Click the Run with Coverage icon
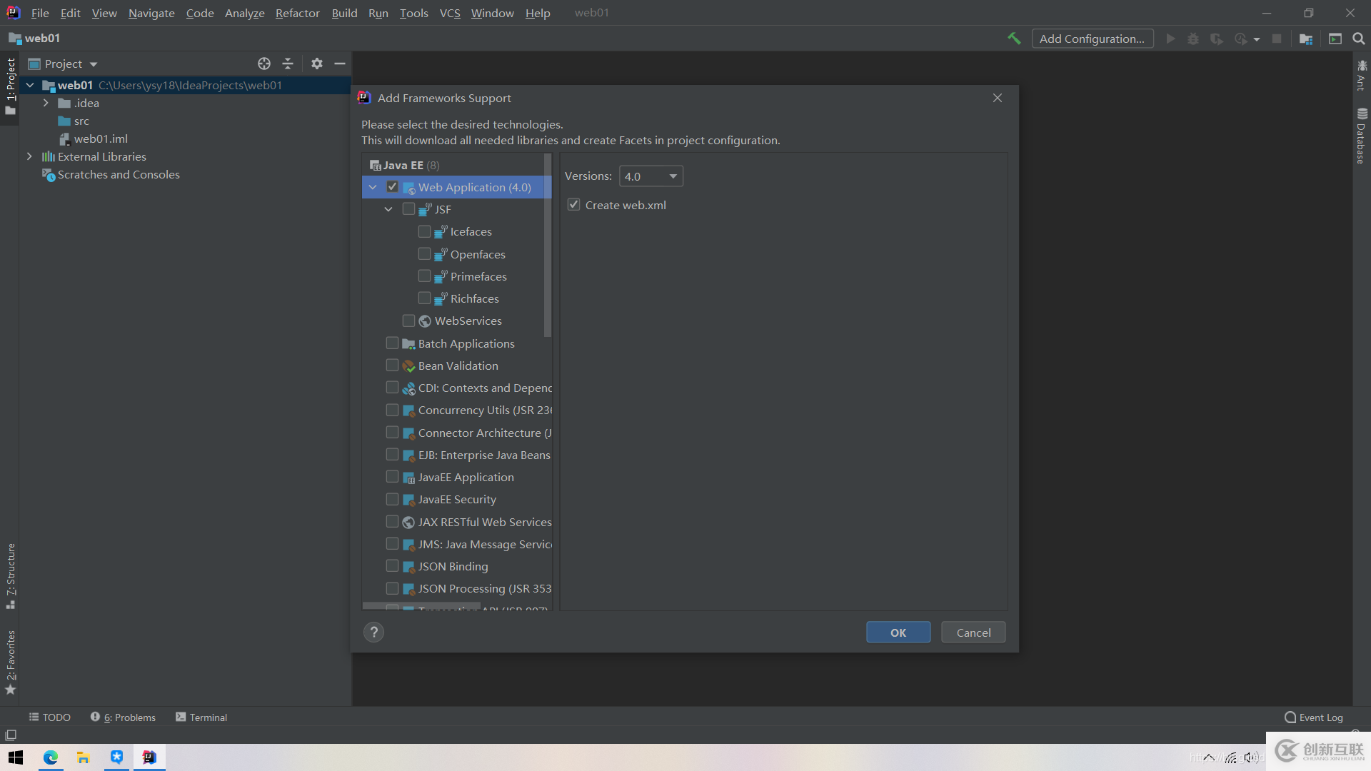 pos(1217,39)
